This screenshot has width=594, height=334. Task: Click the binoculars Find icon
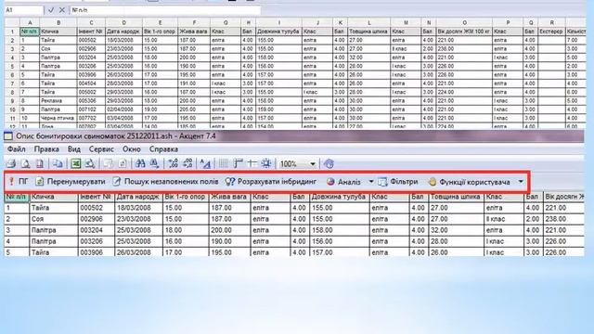(140, 163)
